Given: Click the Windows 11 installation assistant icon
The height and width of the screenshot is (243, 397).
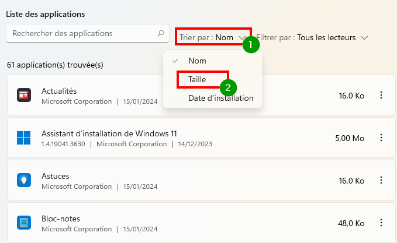Looking at the screenshot, I should [24, 138].
